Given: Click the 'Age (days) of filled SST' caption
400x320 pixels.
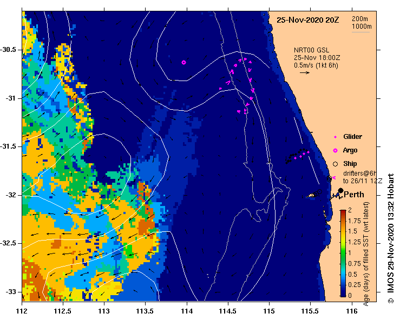Looking at the screenshot, I should coord(366,271).
